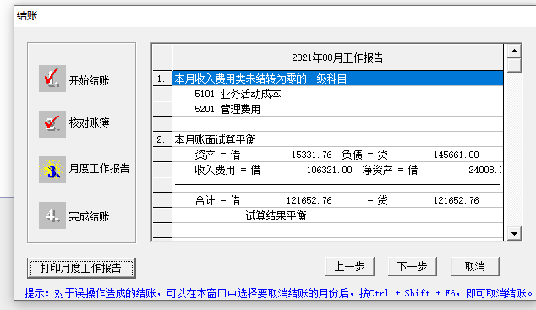Click row number cell 1.
The height and width of the screenshot is (310, 536).
point(162,79)
